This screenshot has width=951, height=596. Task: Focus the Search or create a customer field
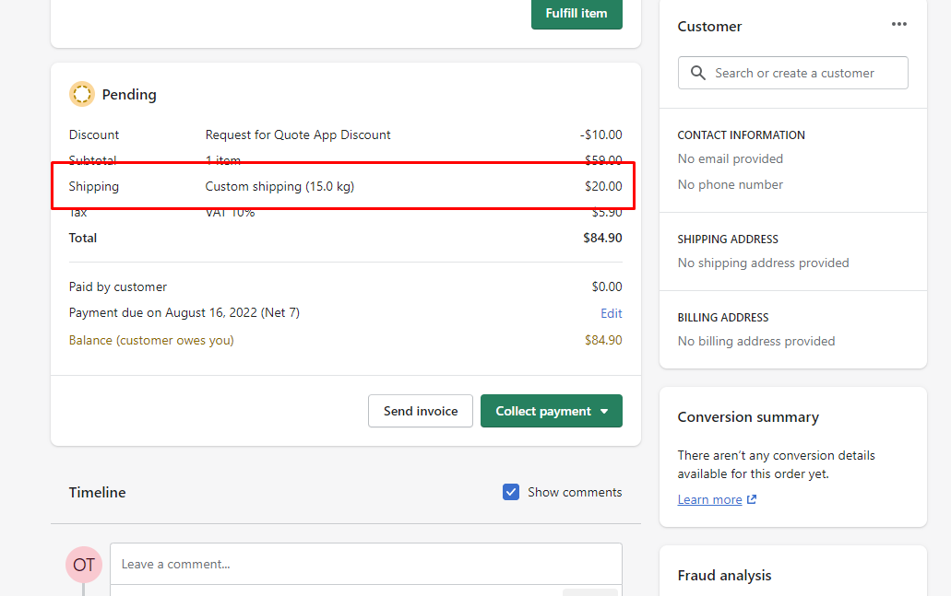[802, 73]
